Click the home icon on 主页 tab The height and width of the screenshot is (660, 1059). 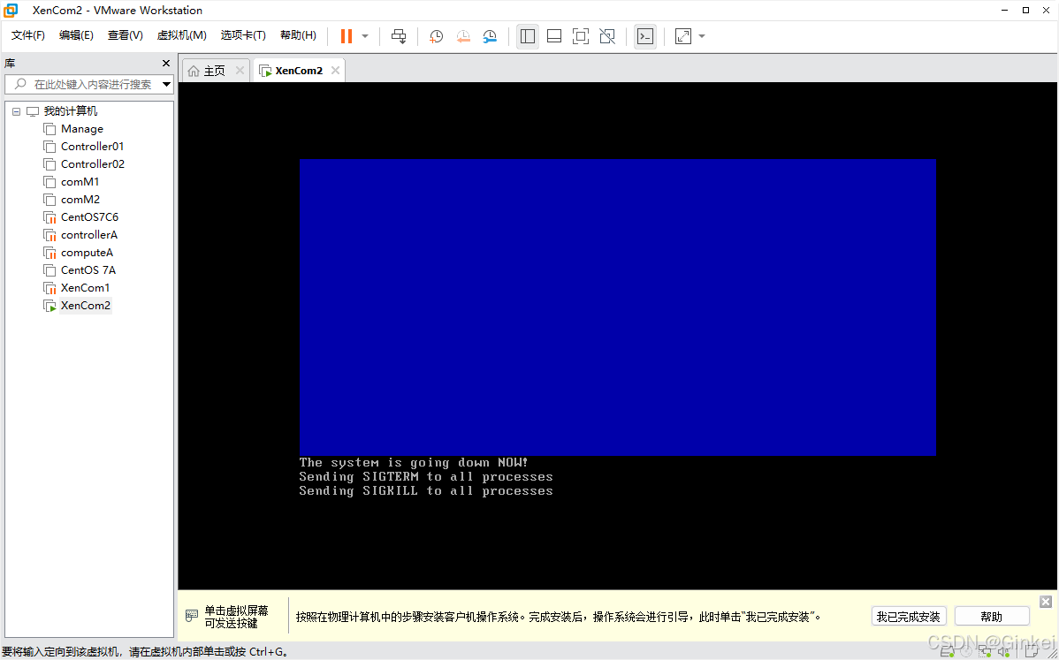point(194,71)
